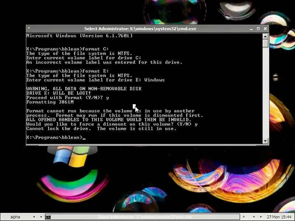The width and height of the screenshot is (295, 221).
Task: Click 'Enter current volume label for drive C:'
Action: (84, 58)
